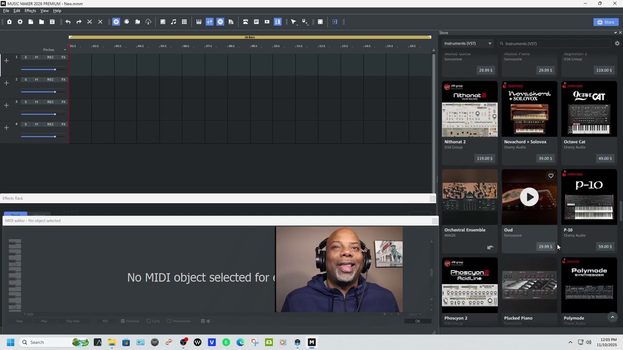623x350 pixels.
Task: Play the Oud preview video
Action: (x=530, y=197)
